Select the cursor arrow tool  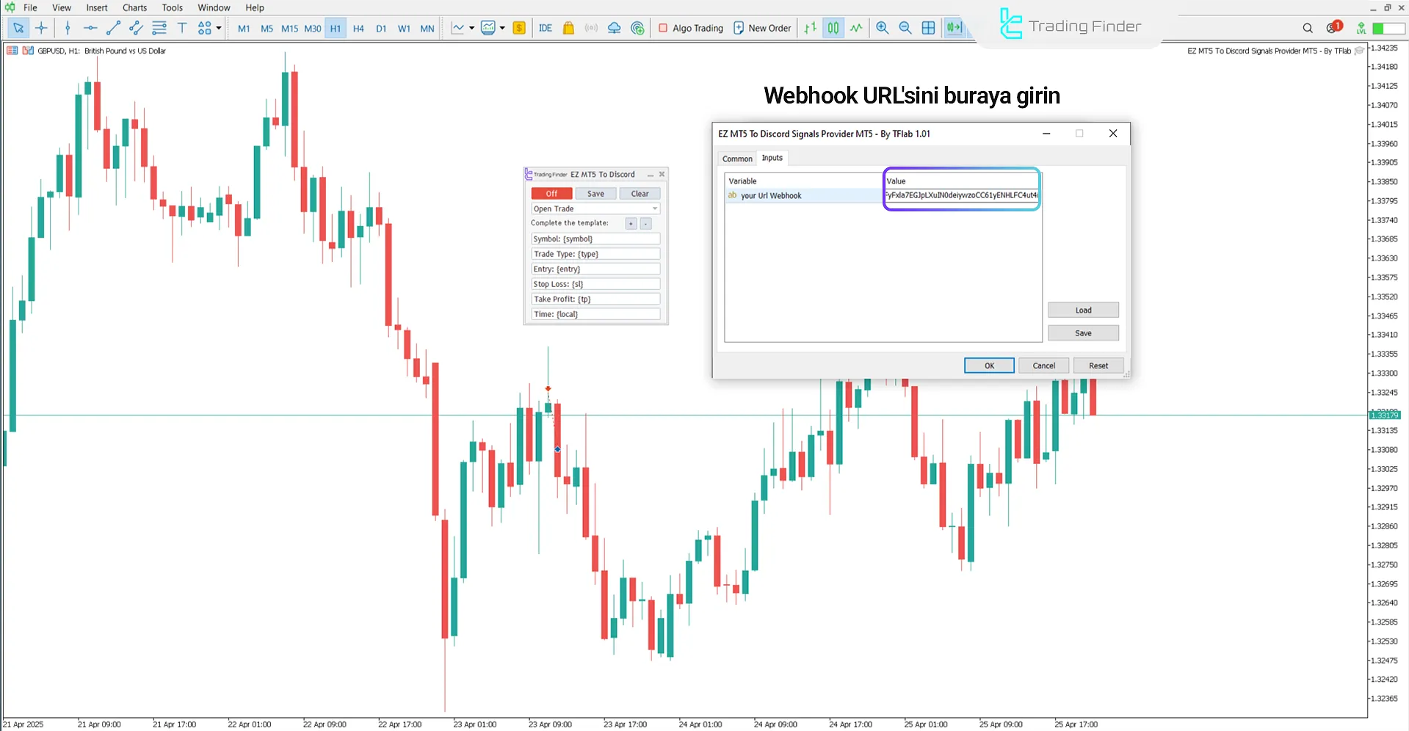[18, 28]
